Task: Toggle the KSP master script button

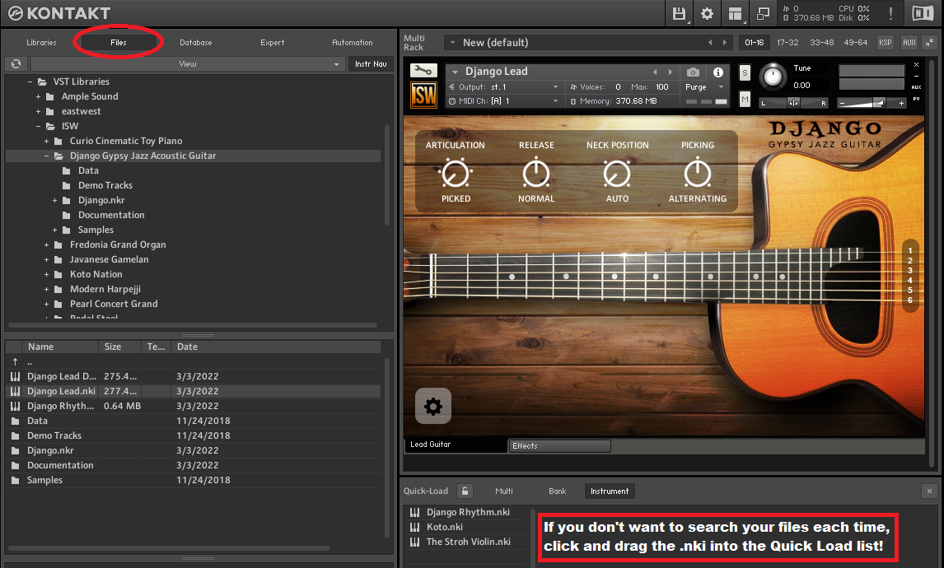Action: pyautogui.click(x=885, y=42)
